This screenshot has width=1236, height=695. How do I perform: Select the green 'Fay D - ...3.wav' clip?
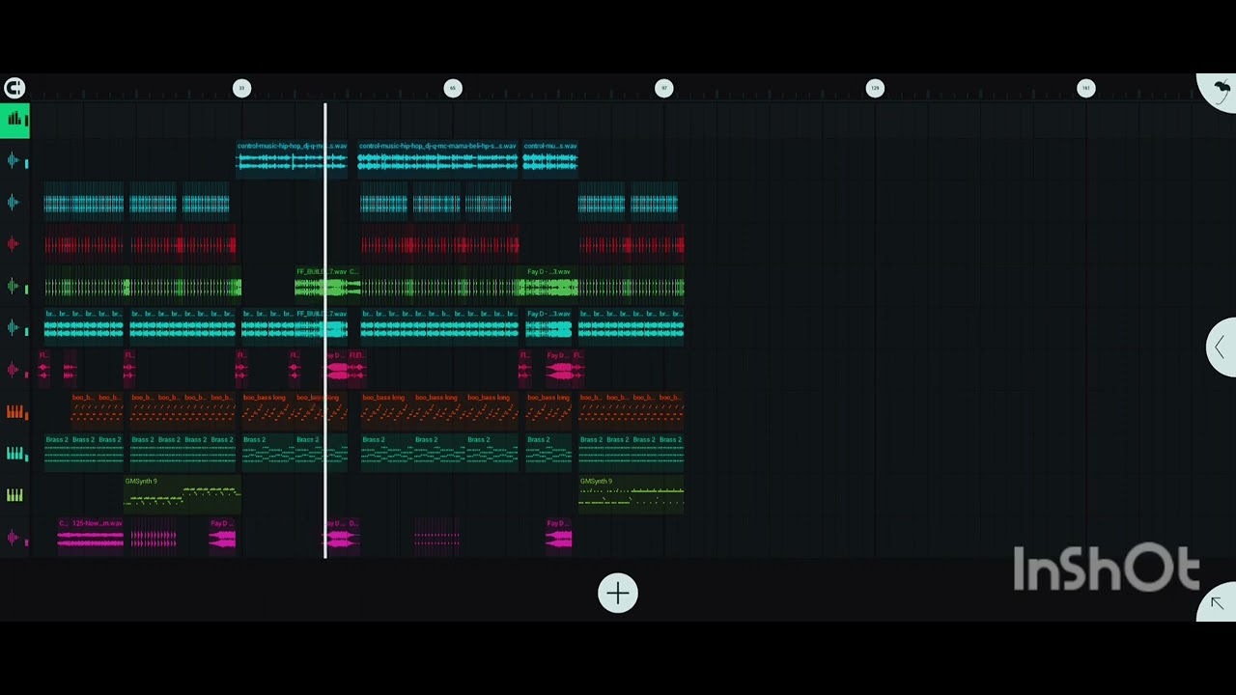pos(548,283)
